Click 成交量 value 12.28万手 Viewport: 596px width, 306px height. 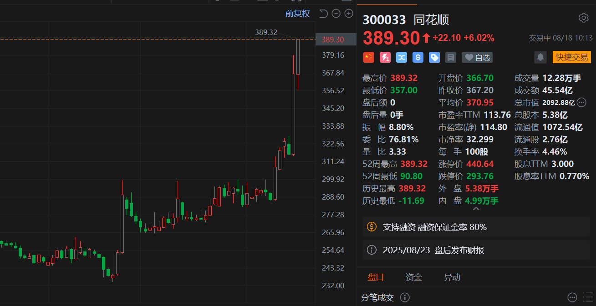(561, 78)
